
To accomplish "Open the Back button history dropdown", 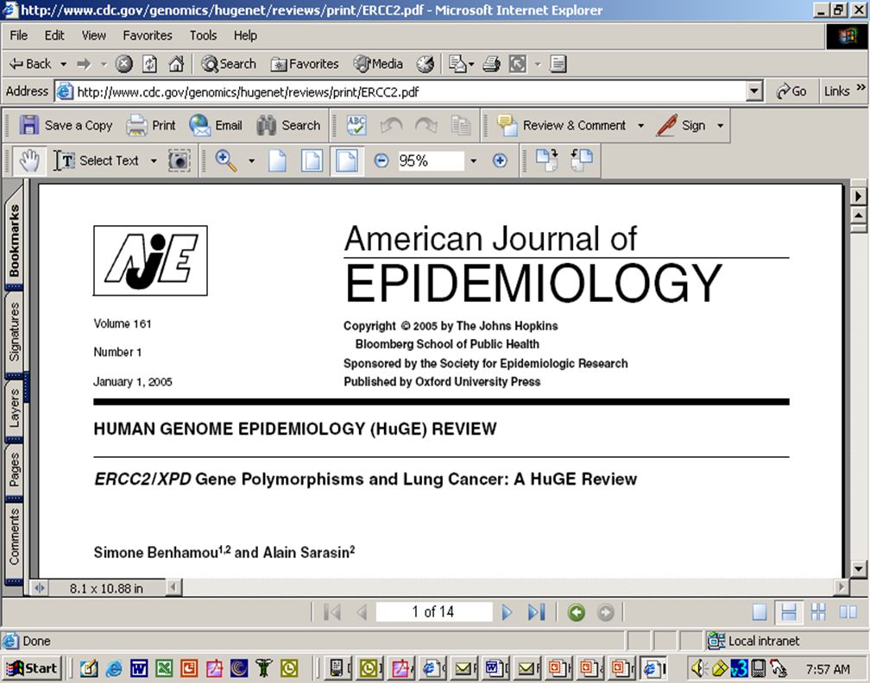I will 64,65.
